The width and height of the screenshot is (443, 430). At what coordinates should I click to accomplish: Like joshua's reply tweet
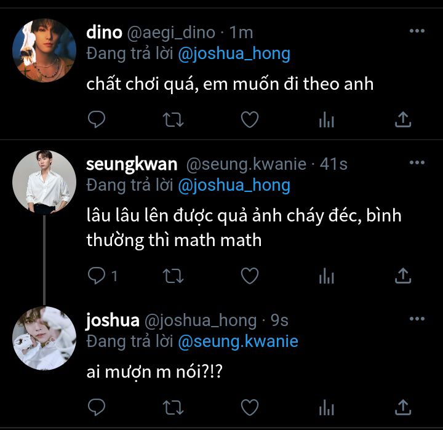pyautogui.click(x=249, y=407)
